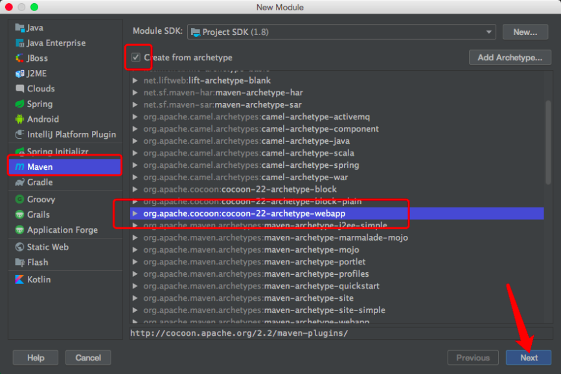Click the Flash folder icon

pyautogui.click(x=19, y=263)
